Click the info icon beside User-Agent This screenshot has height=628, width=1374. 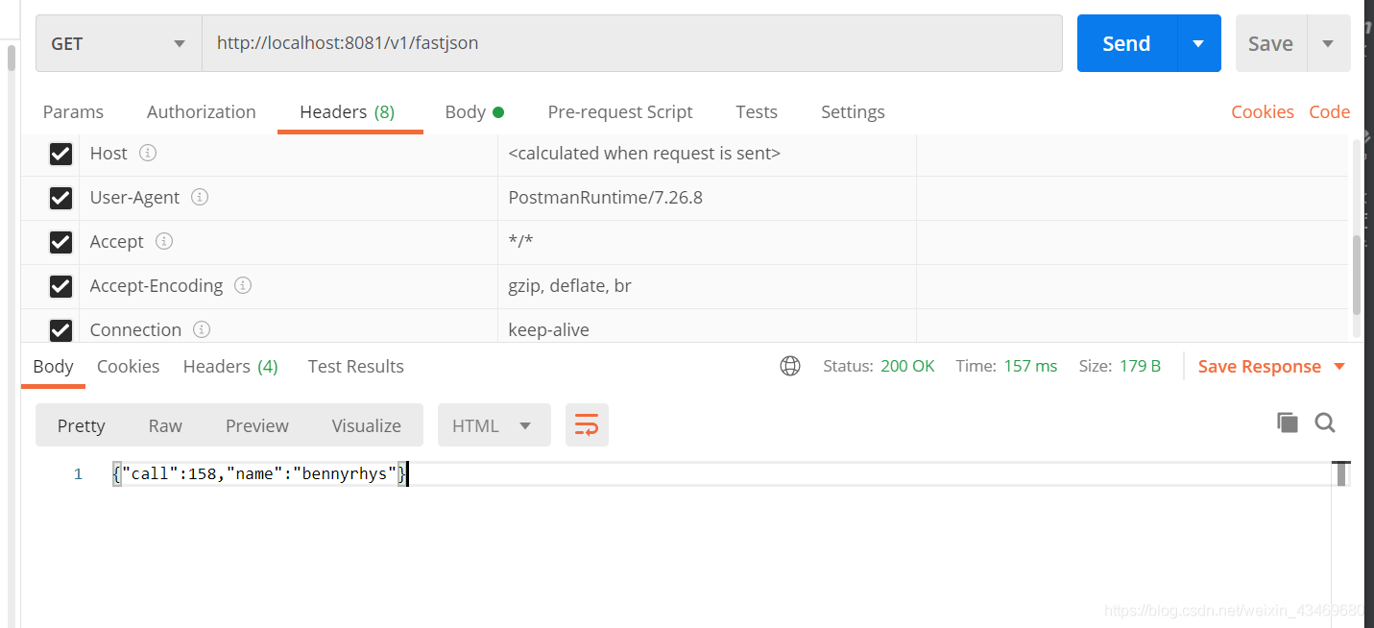[x=199, y=197]
